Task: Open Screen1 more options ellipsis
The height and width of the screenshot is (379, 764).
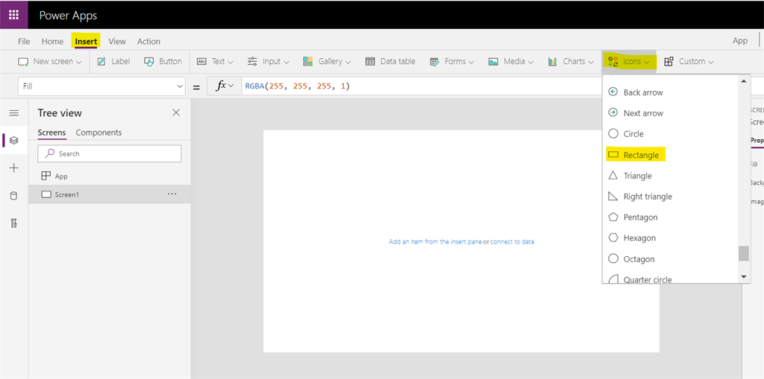Action: click(172, 194)
